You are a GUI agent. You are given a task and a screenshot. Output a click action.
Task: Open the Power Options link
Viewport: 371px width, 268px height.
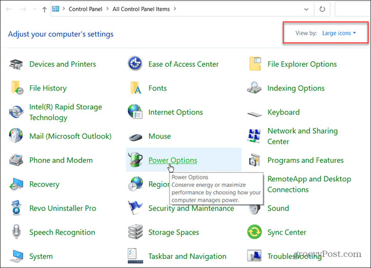click(173, 160)
